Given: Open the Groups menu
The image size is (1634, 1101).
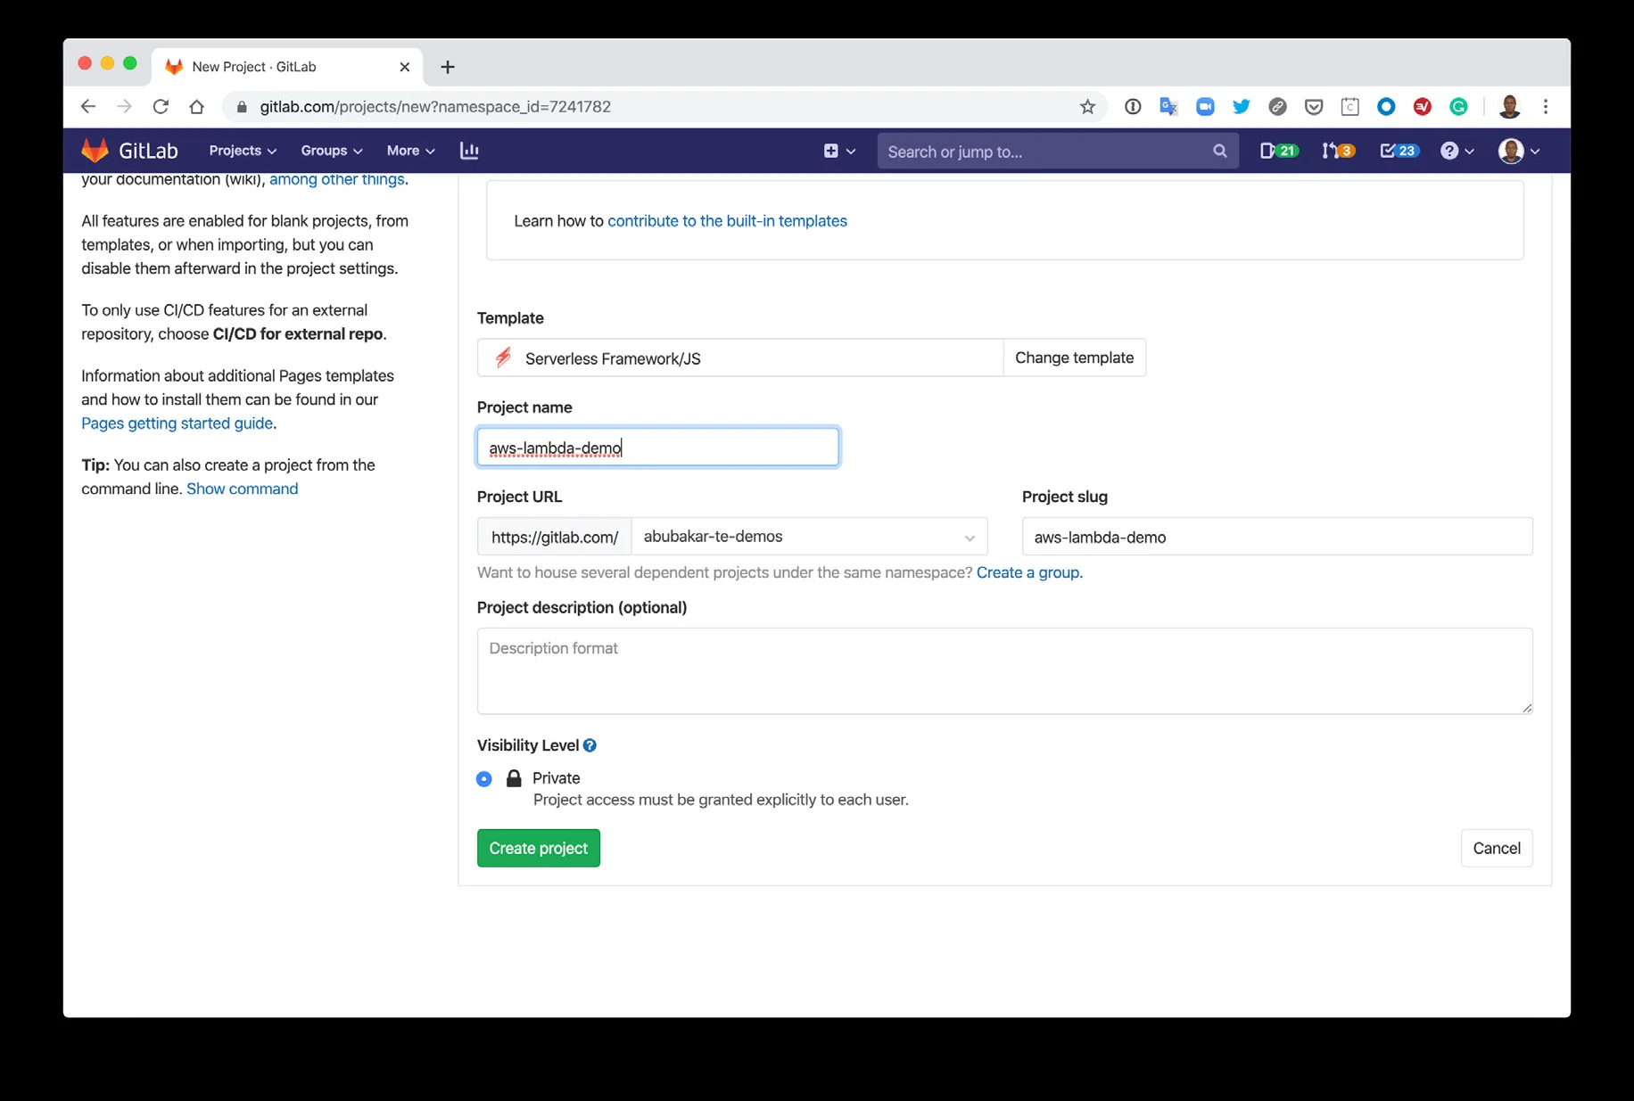Looking at the screenshot, I should pyautogui.click(x=331, y=151).
